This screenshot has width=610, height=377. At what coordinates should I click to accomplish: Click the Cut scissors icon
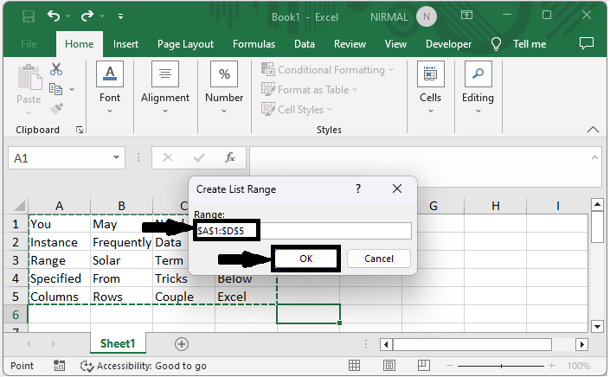pos(56,69)
